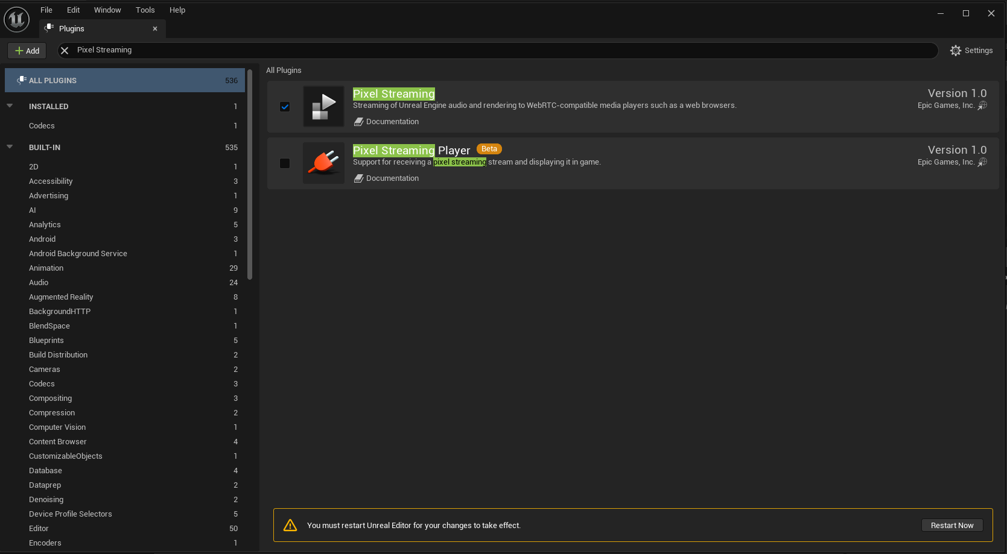The image size is (1007, 554).
Task: Click Epic Games, Inc. link for Pixel Streaming Player
Action: (x=946, y=162)
